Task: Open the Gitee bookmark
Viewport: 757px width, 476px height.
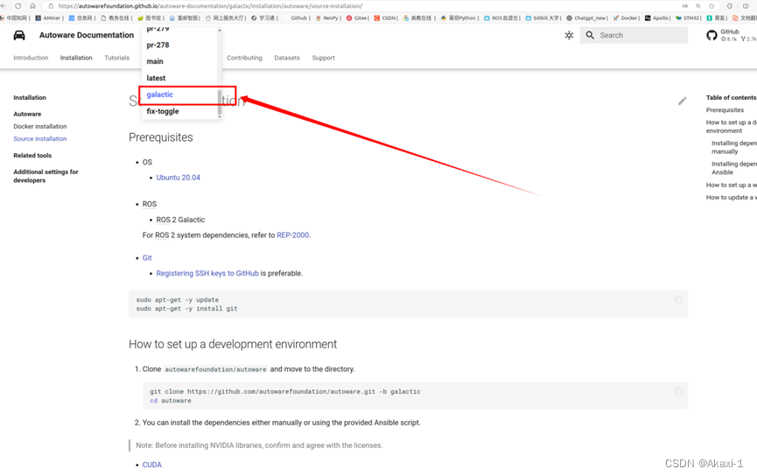Action: 357,17
